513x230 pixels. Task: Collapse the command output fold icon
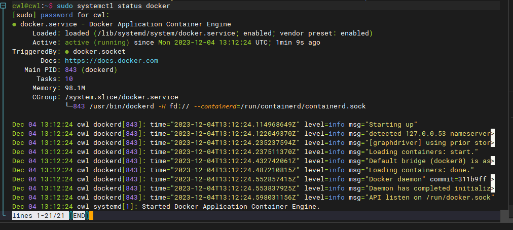coord(4,5)
